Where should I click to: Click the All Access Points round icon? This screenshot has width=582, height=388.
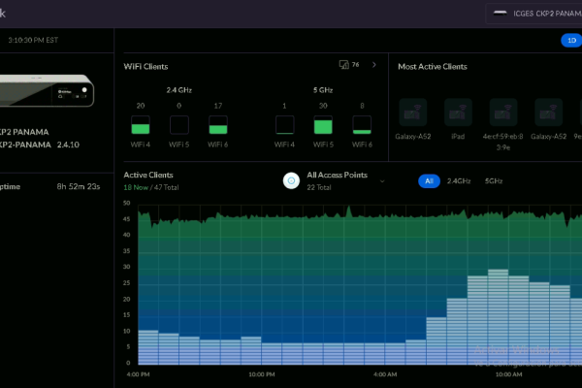(291, 180)
